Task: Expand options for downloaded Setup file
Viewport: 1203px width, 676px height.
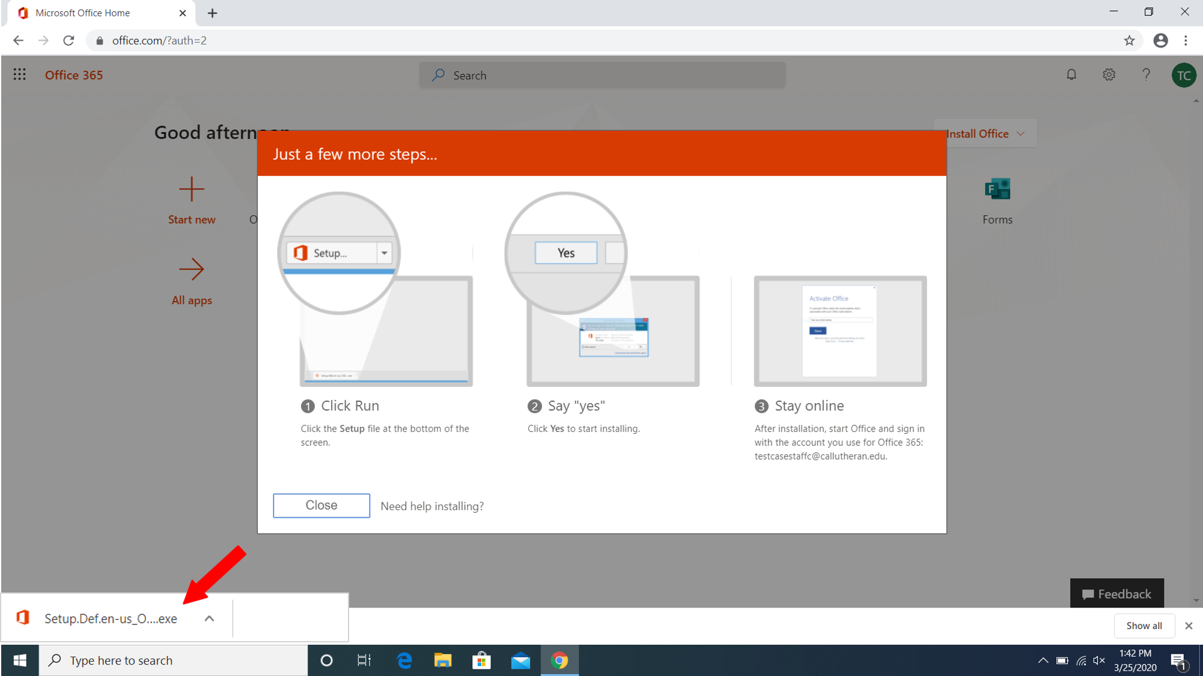Action: (x=209, y=618)
